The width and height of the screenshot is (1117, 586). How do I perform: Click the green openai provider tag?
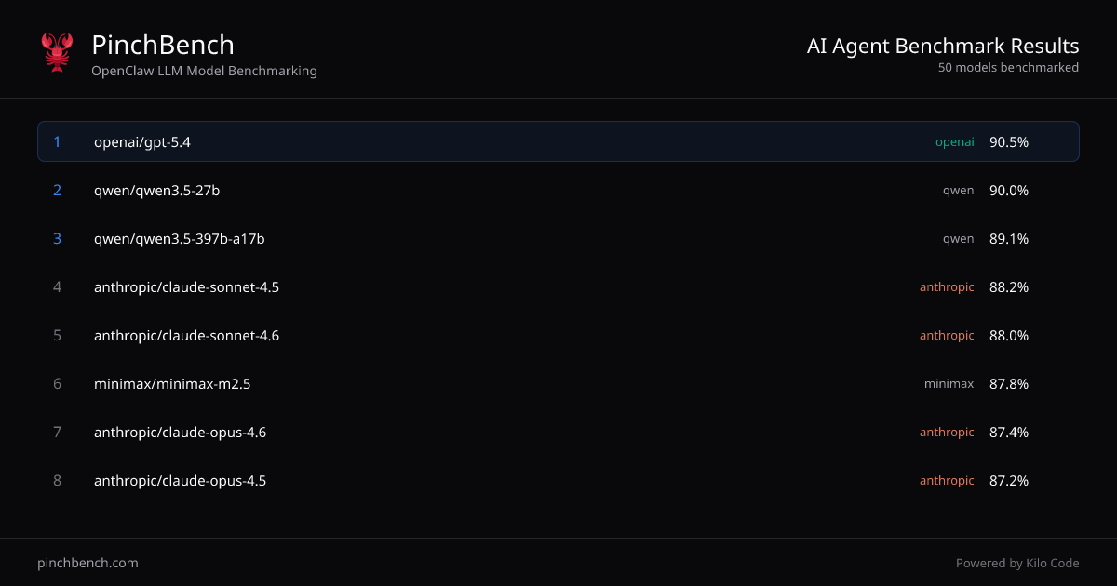(954, 142)
